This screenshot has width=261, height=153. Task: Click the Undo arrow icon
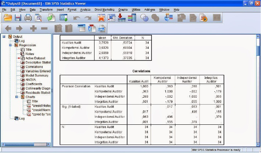tap(77, 17)
